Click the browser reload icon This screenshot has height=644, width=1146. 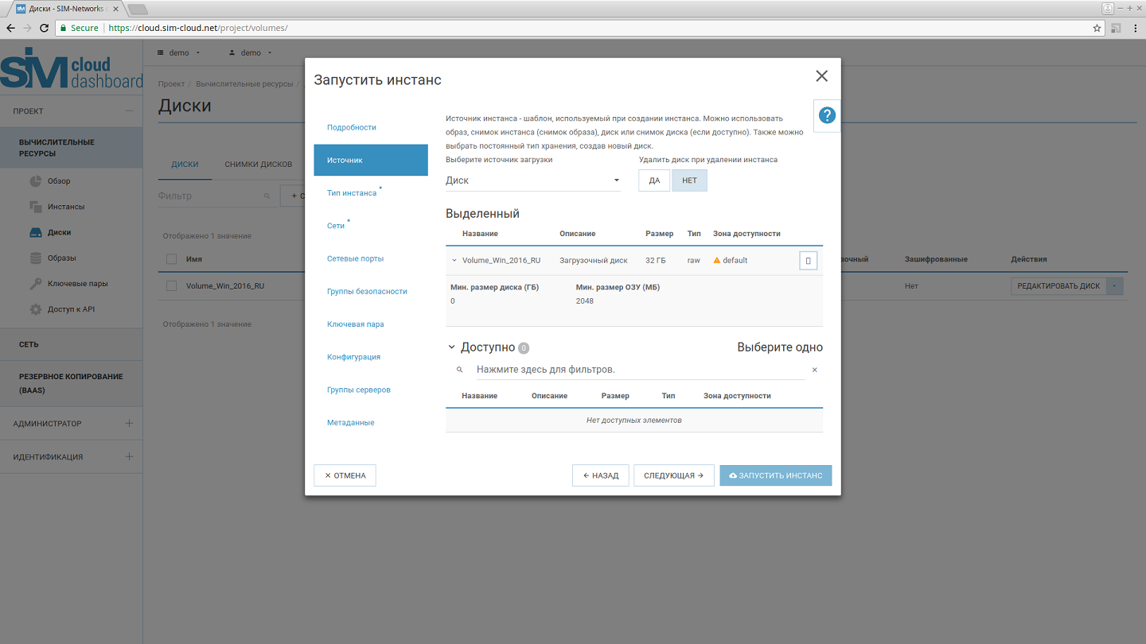[45, 28]
